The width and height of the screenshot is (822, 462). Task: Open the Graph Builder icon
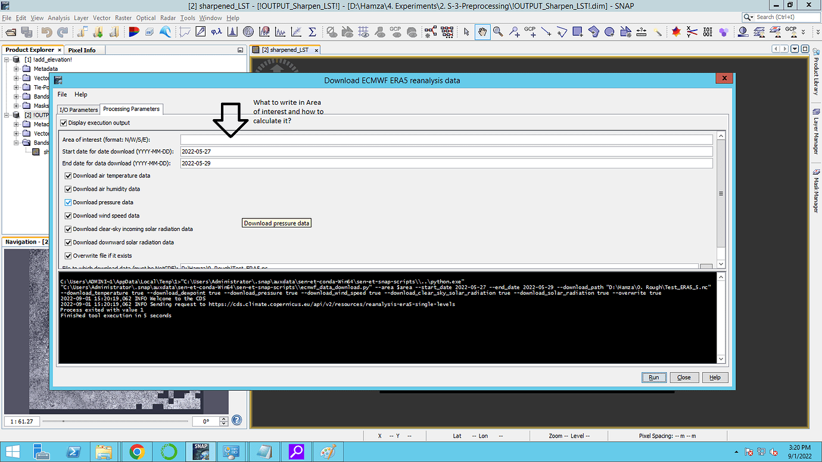[x=431, y=32]
